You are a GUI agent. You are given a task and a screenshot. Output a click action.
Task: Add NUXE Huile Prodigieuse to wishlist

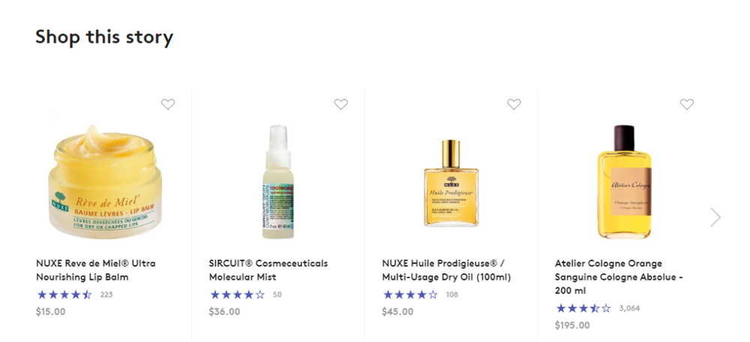click(x=514, y=104)
